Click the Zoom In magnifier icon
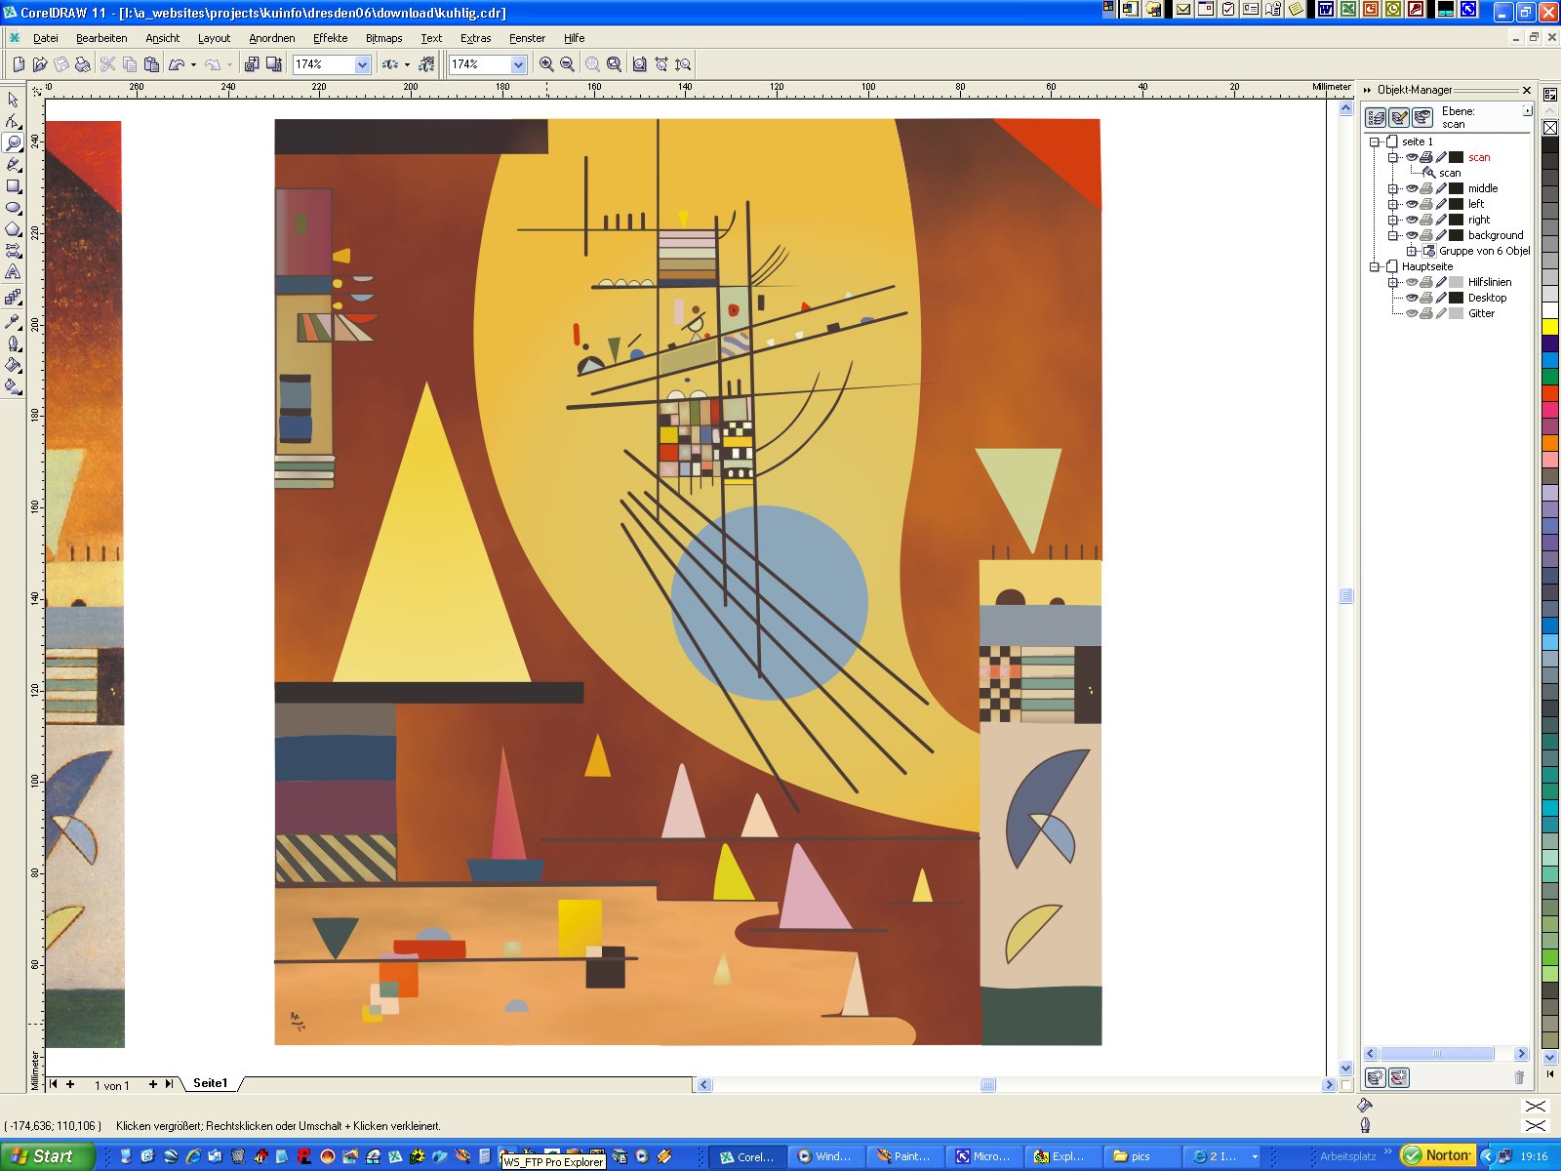1561x1171 pixels. click(x=546, y=64)
